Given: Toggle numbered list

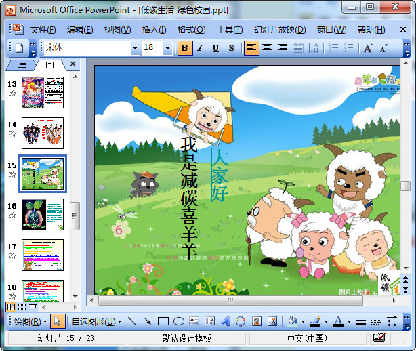Looking at the screenshot, I should [333, 48].
